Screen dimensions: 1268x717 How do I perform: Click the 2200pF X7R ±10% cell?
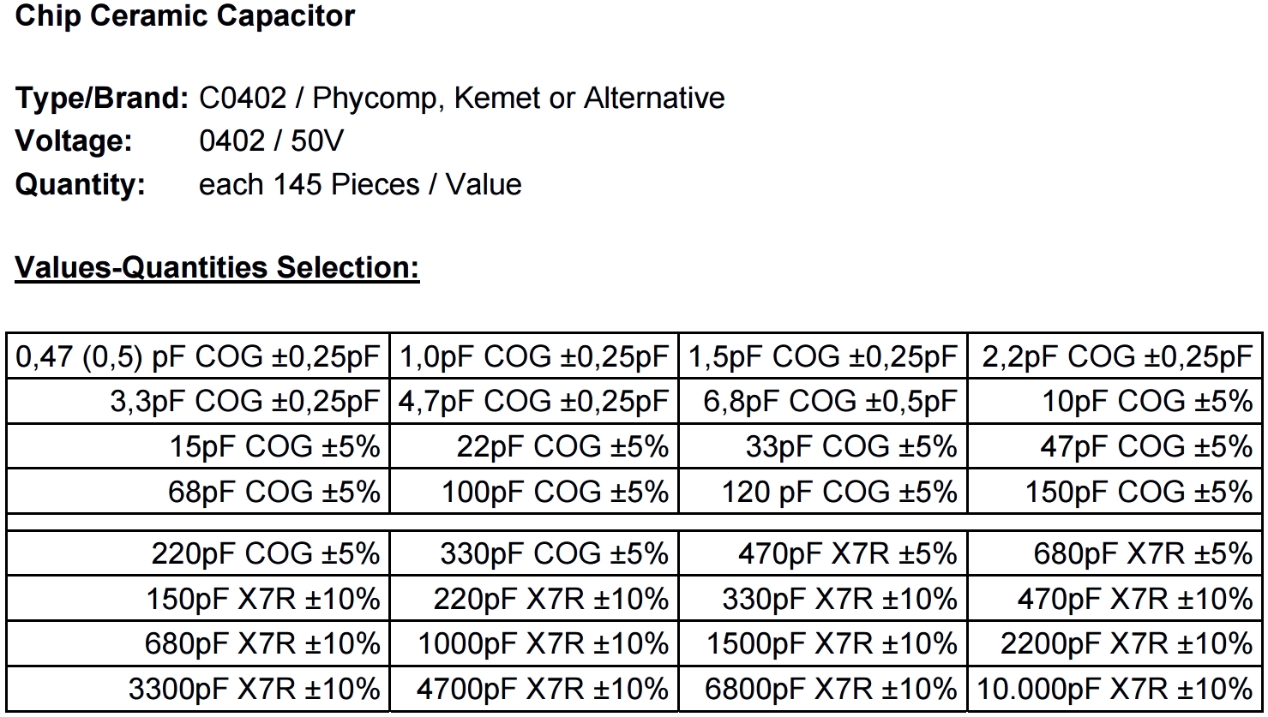(1126, 644)
